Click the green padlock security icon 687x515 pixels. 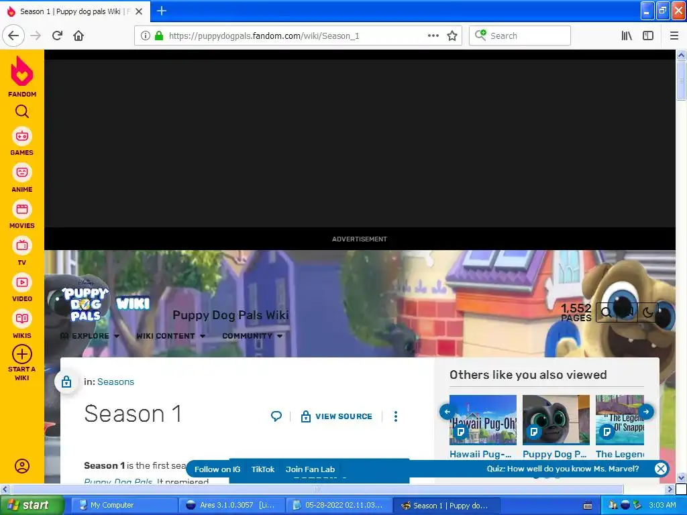coord(158,36)
